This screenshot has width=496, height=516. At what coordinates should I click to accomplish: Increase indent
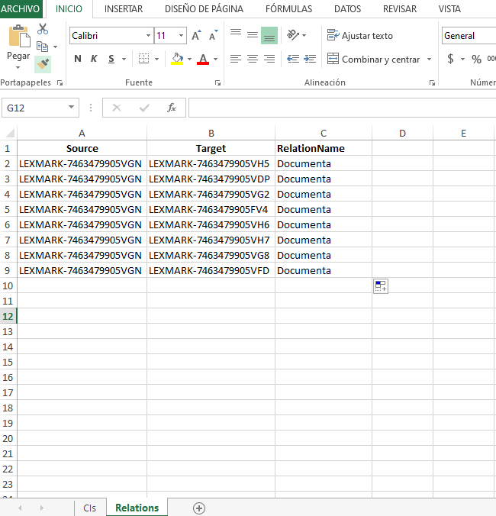310,59
